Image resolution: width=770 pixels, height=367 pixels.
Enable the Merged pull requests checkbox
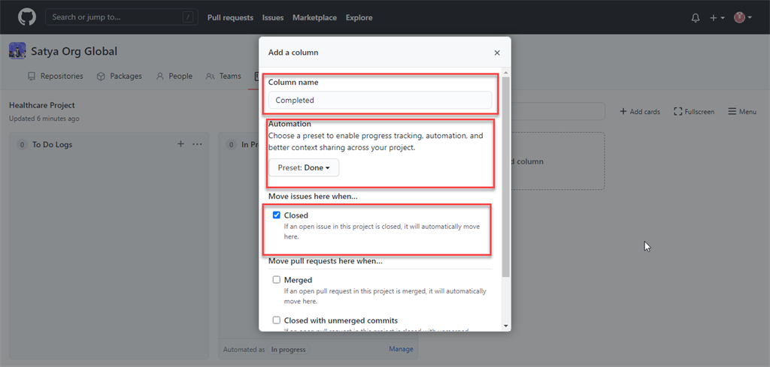click(x=277, y=280)
